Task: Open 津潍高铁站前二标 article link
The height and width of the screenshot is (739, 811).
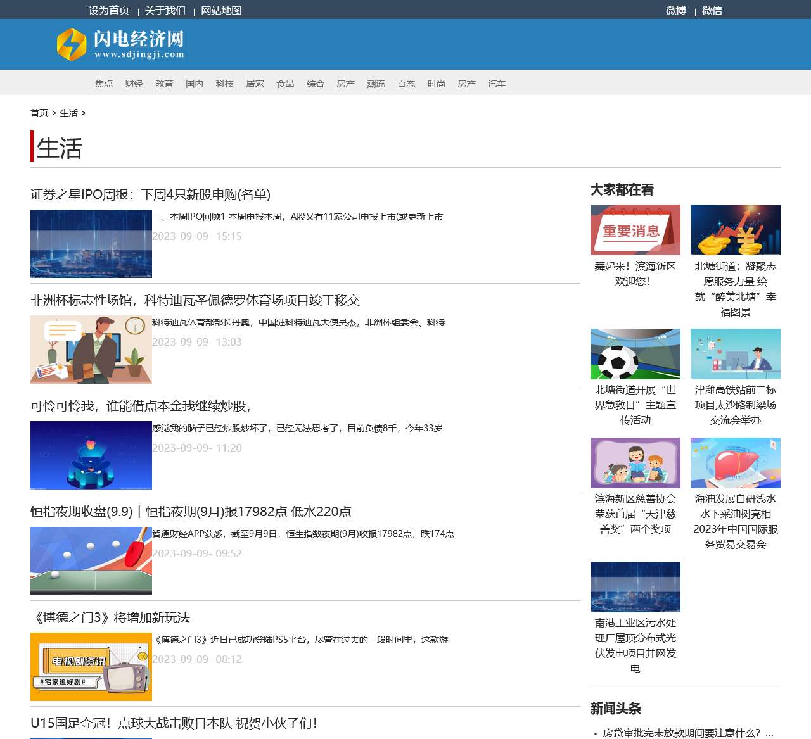Action: click(x=736, y=405)
